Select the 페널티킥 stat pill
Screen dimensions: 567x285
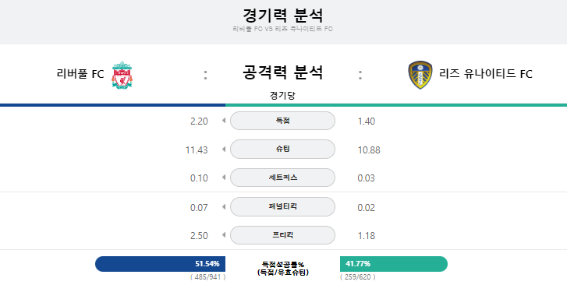[x=282, y=206]
